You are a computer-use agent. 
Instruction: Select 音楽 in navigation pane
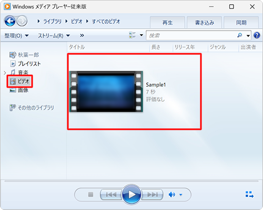[19, 72]
